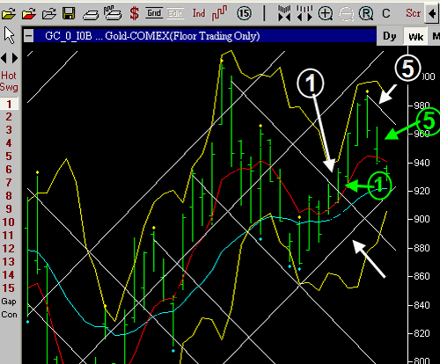The image size is (440, 364).
Task: Click the Gap button in the sidebar
Action: (x=9, y=302)
